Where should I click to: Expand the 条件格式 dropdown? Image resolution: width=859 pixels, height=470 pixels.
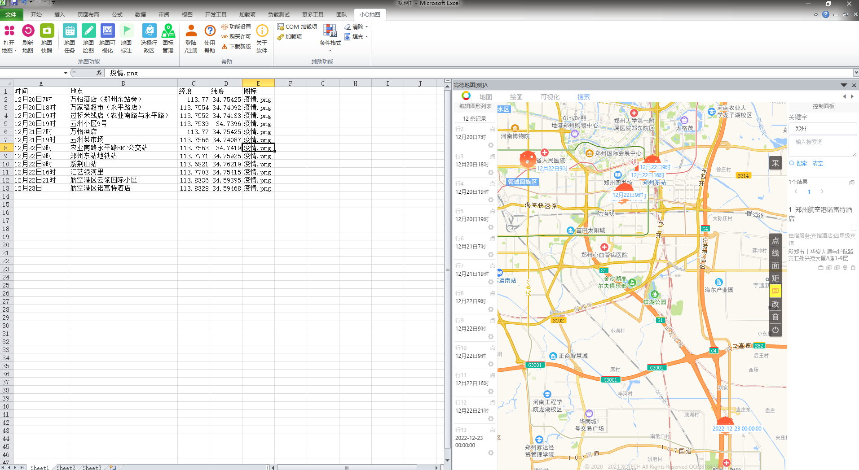(x=330, y=50)
